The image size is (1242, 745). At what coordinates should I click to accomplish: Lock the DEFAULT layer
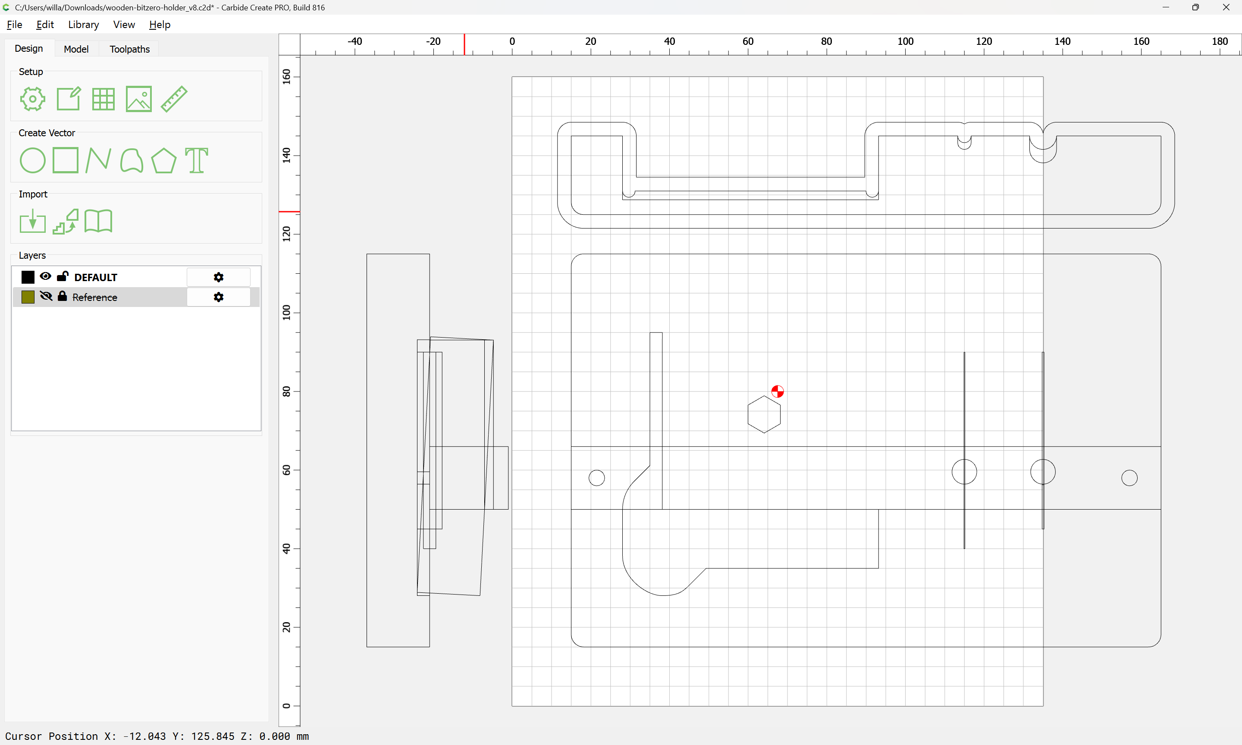point(63,277)
